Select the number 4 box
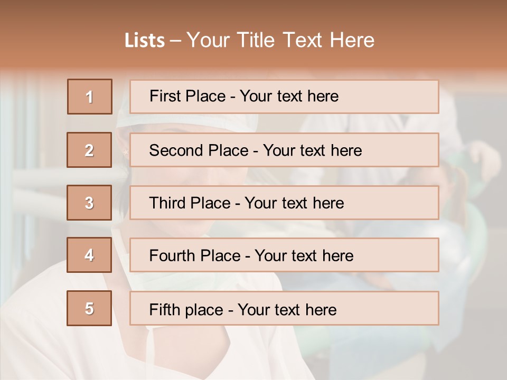Image resolution: width=507 pixels, height=380 pixels. tap(89, 255)
